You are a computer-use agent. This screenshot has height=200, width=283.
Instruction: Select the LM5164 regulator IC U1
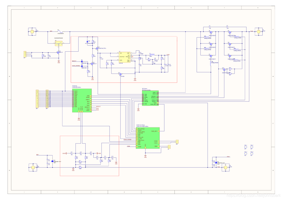click(x=124, y=57)
